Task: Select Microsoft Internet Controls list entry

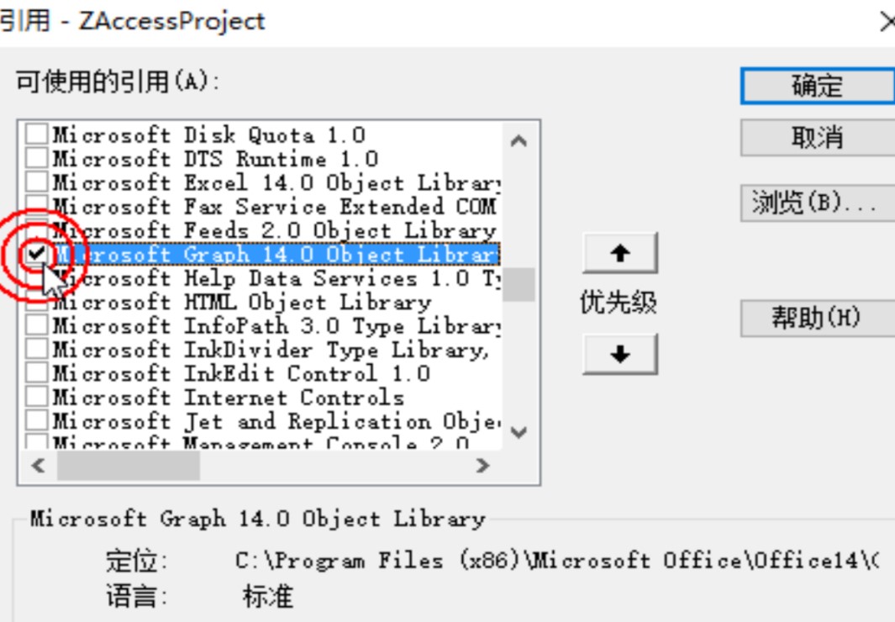Action: [x=229, y=397]
